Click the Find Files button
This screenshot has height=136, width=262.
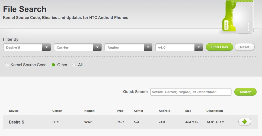click(219, 47)
